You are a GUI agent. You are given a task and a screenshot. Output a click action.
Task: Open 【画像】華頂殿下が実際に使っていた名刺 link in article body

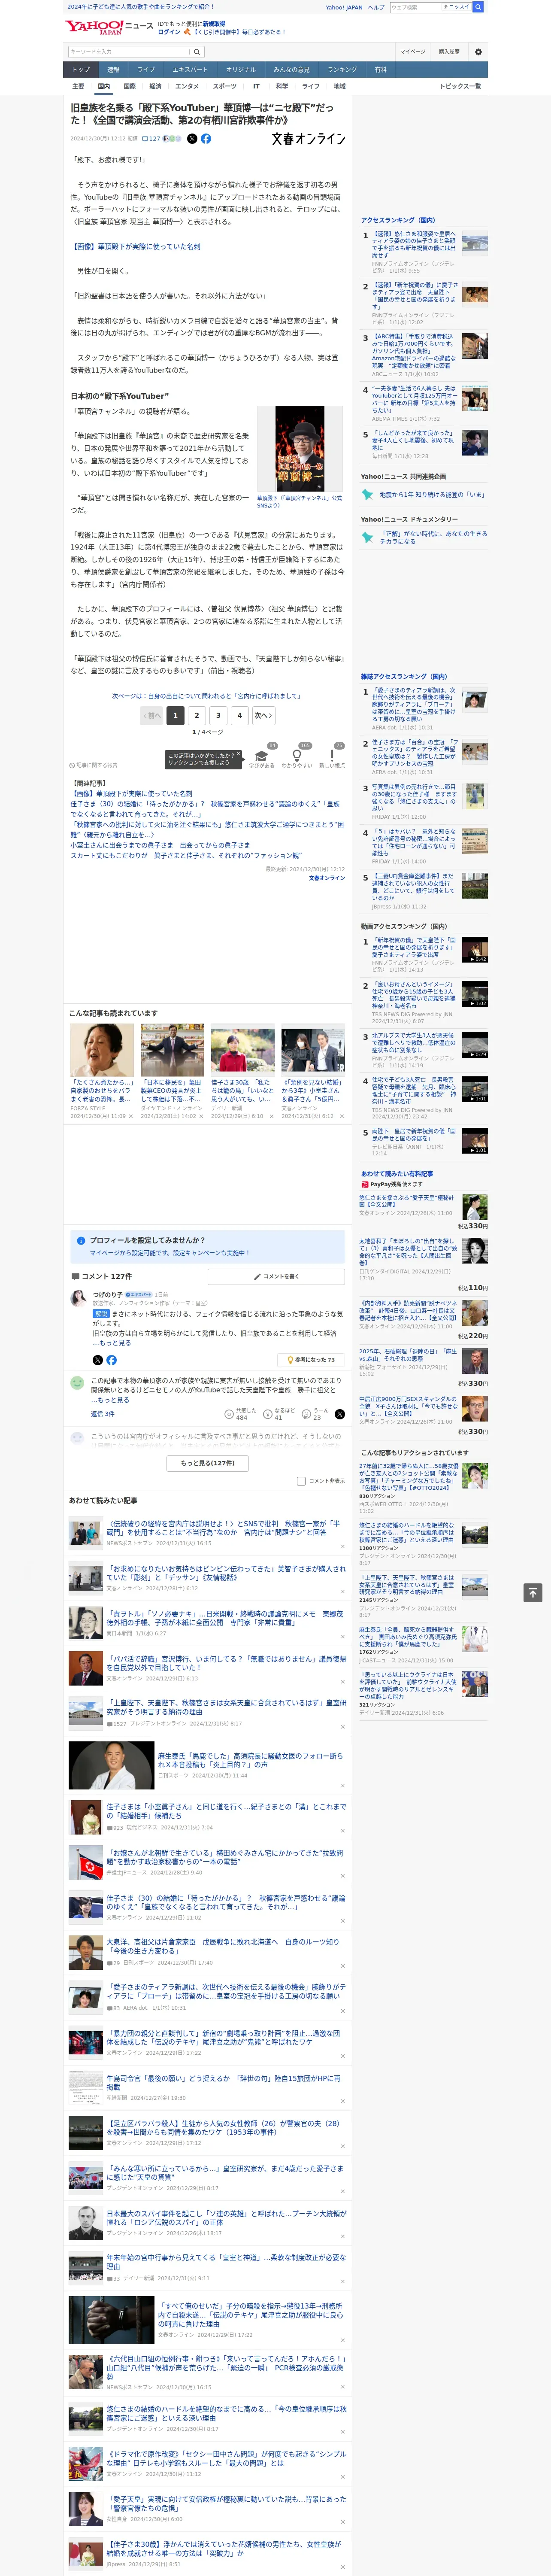[135, 246]
